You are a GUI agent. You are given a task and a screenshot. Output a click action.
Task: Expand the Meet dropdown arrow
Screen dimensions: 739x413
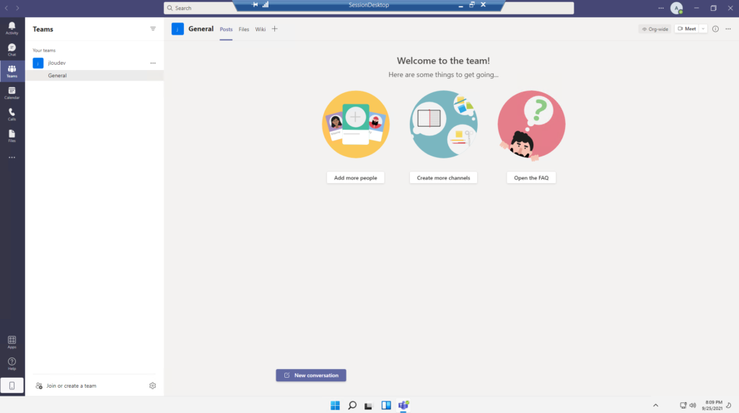[703, 29]
